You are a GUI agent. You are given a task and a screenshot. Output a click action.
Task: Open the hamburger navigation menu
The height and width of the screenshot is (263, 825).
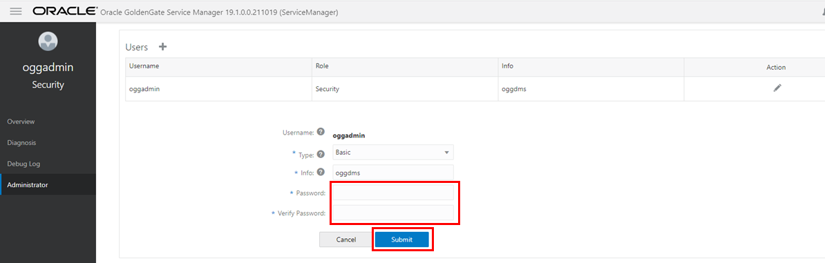[x=16, y=11]
